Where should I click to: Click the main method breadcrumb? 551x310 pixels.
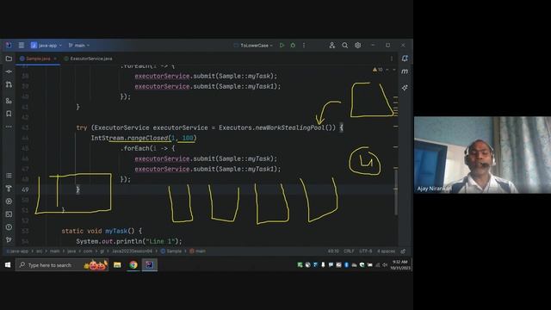[x=198, y=251]
